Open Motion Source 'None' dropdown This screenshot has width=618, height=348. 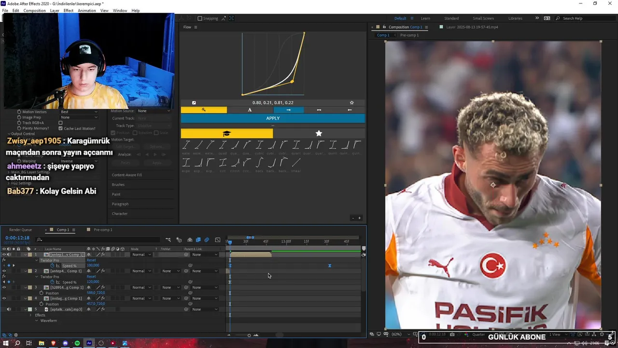point(154,111)
